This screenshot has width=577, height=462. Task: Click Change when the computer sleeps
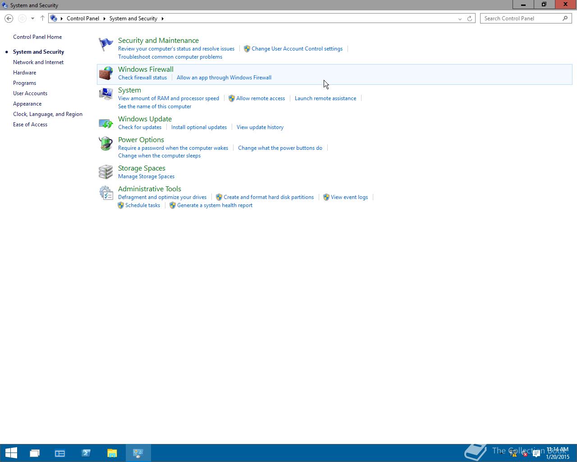tap(159, 156)
